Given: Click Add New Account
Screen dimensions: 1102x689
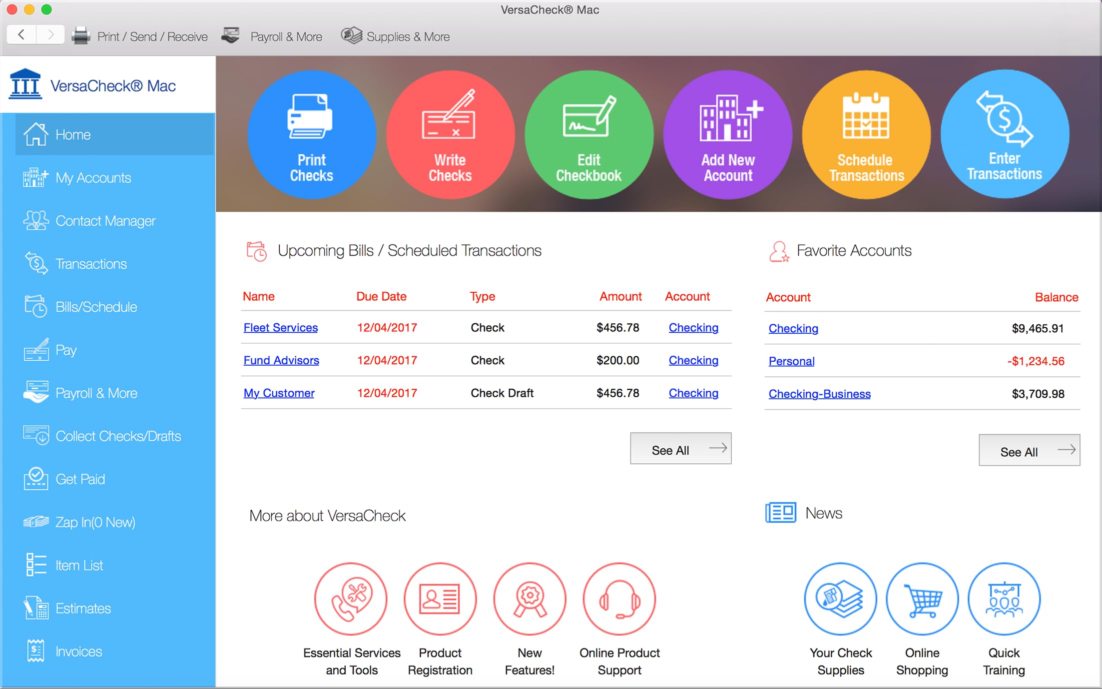Looking at the screenshot, I should pyautogui.click(x=727, y=134).
